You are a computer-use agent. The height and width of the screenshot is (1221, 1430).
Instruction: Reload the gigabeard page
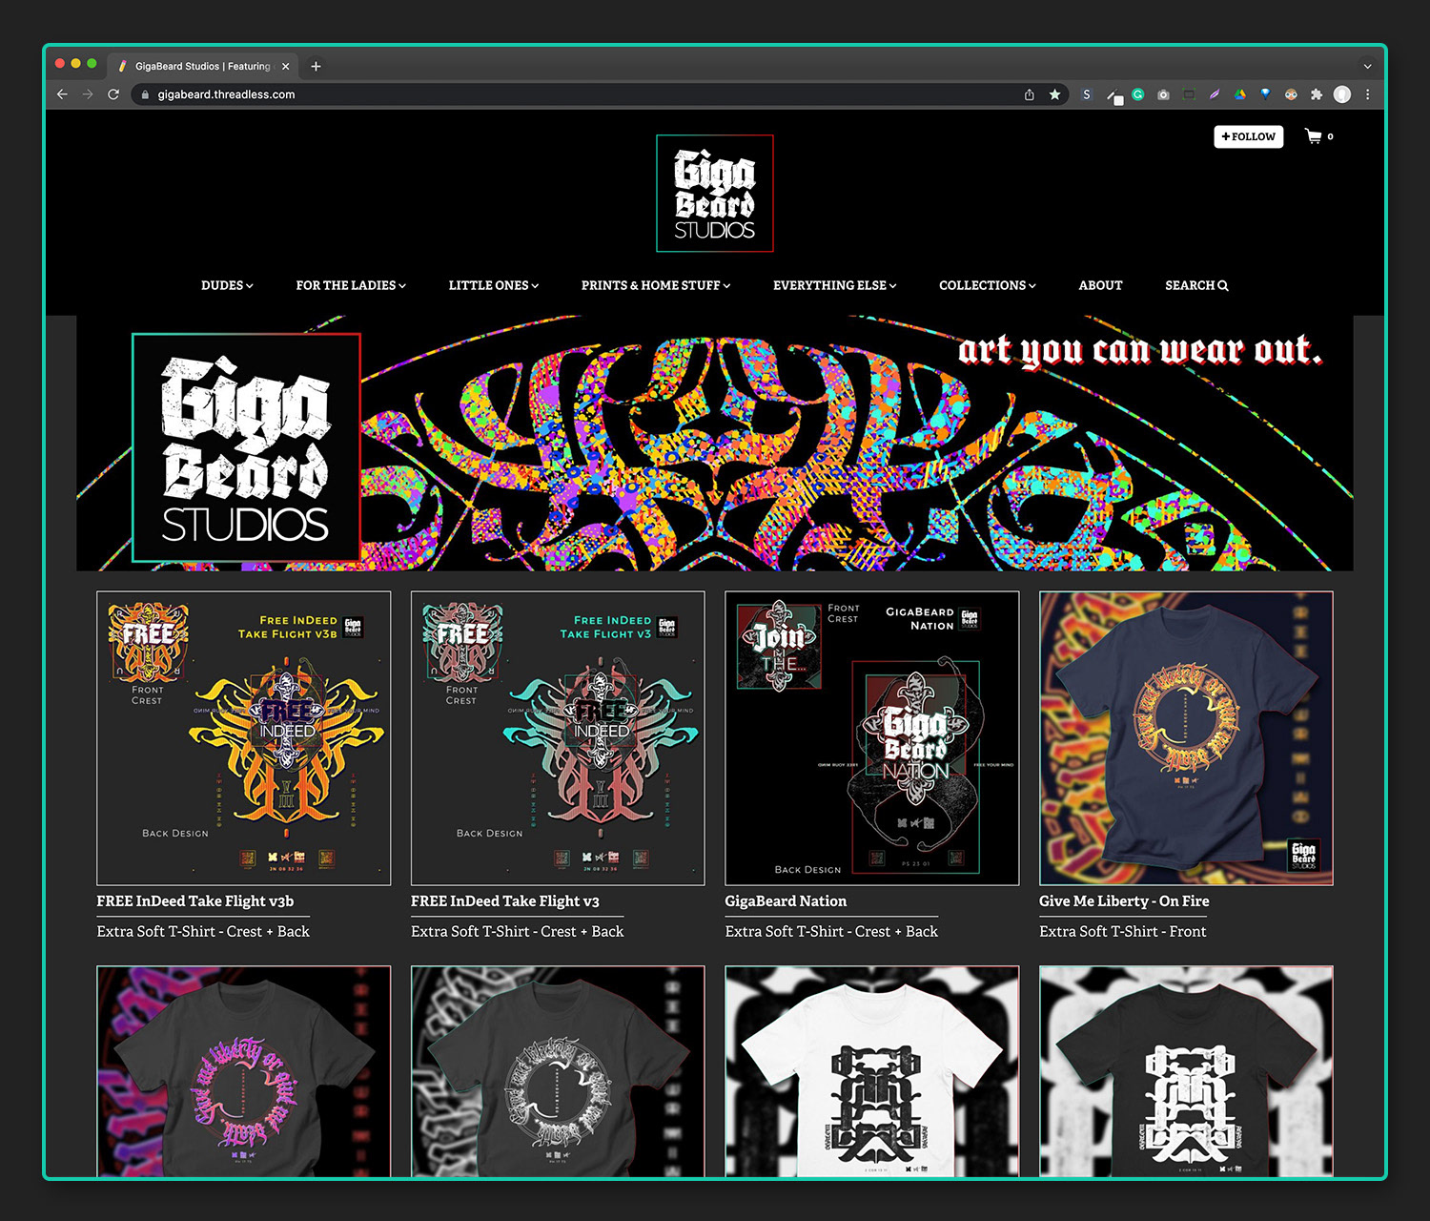tap(113, 94)
